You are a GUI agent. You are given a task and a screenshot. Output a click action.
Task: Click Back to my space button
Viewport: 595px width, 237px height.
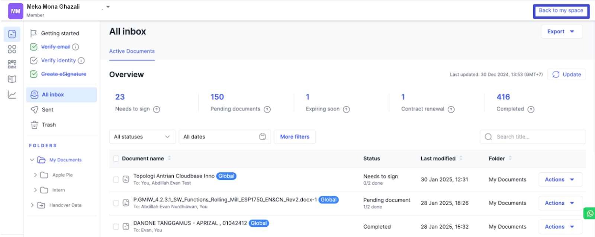pos(561,11)
